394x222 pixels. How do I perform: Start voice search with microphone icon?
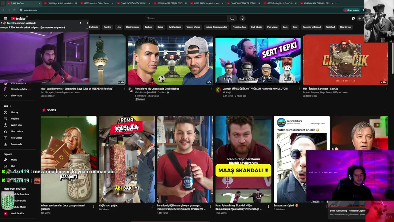click(243, 18)
